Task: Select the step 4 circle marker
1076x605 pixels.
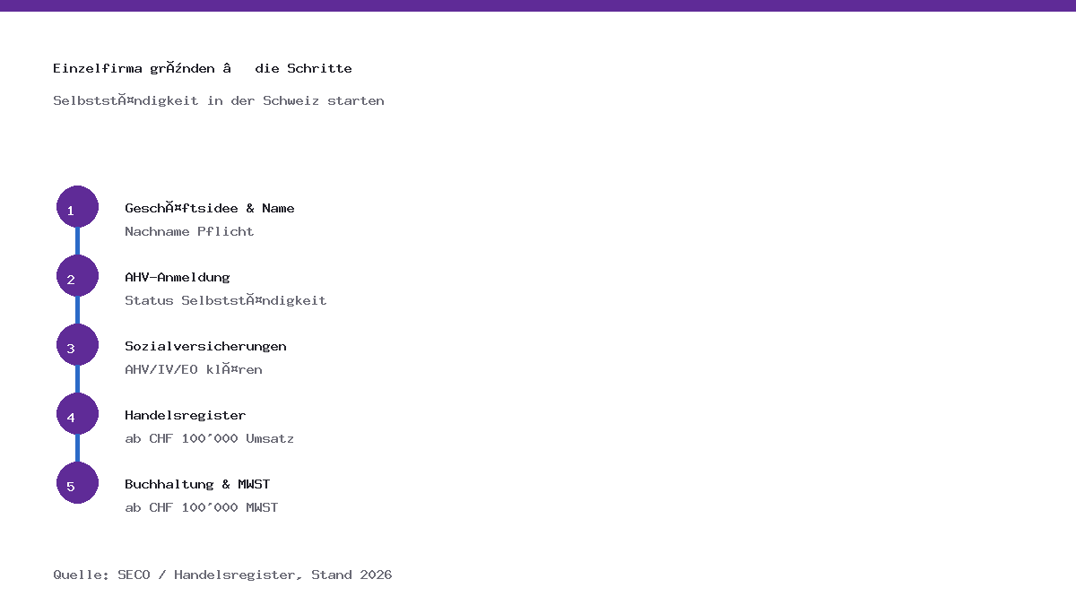Action: (x=77, y=414)
